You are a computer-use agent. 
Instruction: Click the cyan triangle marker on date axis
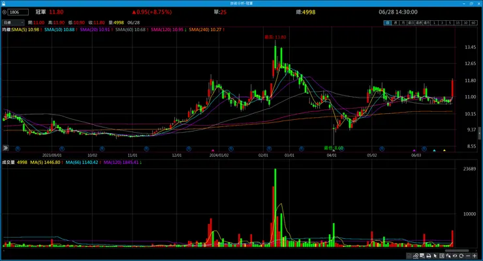point(434,150)
